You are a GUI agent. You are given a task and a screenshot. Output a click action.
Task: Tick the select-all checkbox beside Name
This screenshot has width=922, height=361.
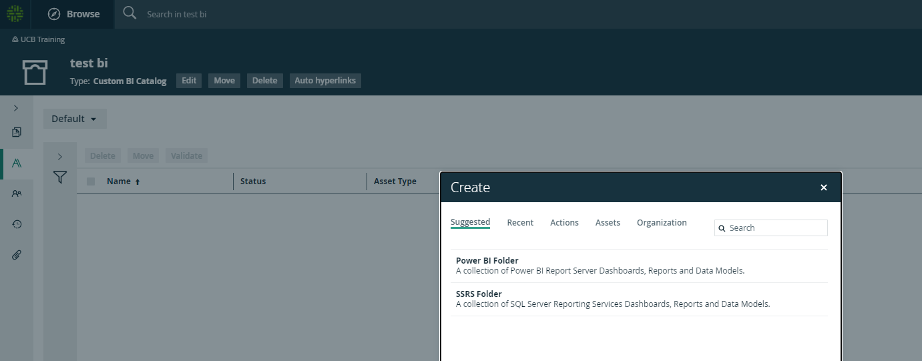(91, 182)
